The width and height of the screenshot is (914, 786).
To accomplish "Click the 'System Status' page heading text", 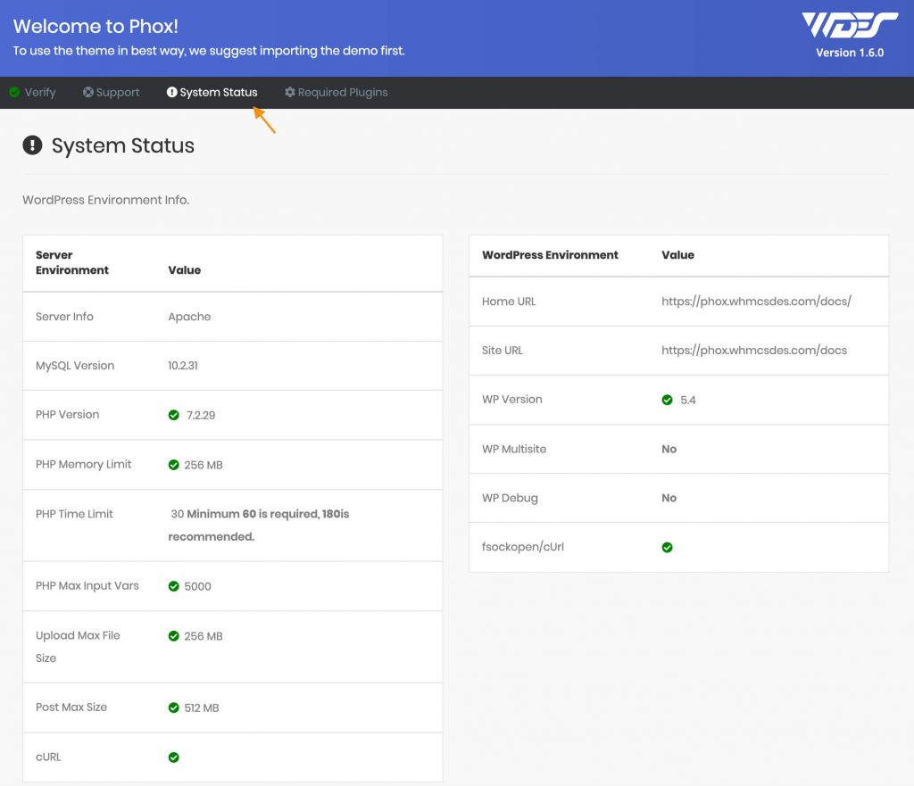I will click(x=123, y=145).
